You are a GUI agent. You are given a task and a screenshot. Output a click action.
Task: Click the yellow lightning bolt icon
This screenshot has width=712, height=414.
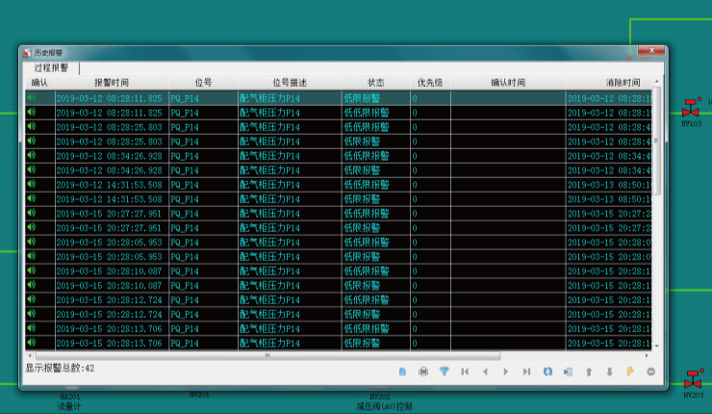tap(630, 372)
